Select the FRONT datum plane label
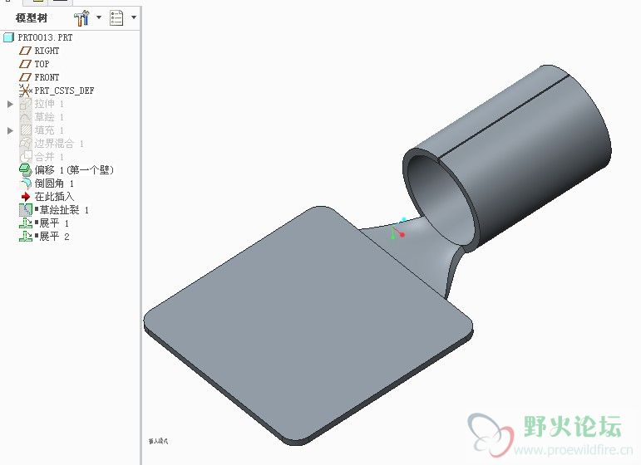The width and height of the screenshot is (641, 465). [x=47, y=77]
